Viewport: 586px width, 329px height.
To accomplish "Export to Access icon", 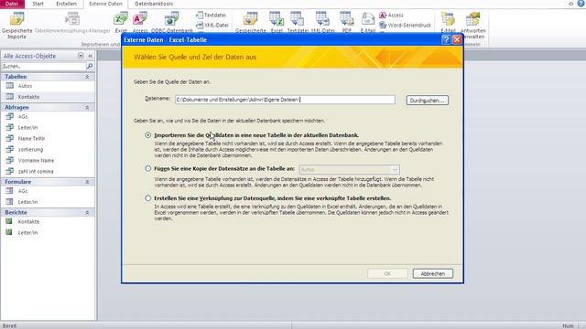I will [x=391, y=16].
